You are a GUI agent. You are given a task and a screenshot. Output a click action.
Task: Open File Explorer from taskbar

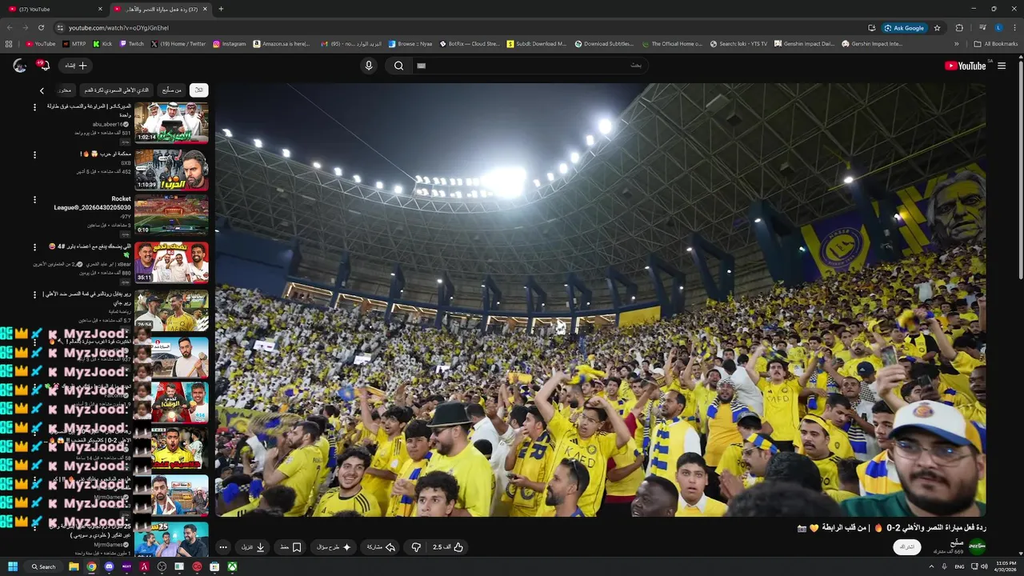pyautogui.click(x=74, y=566)
